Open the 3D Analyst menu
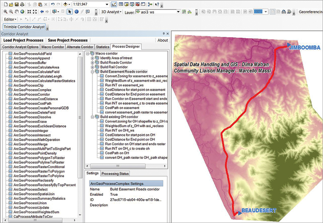The width and height of the screenshot is (323, 223). pyautogui.click(x=112, y=11)
